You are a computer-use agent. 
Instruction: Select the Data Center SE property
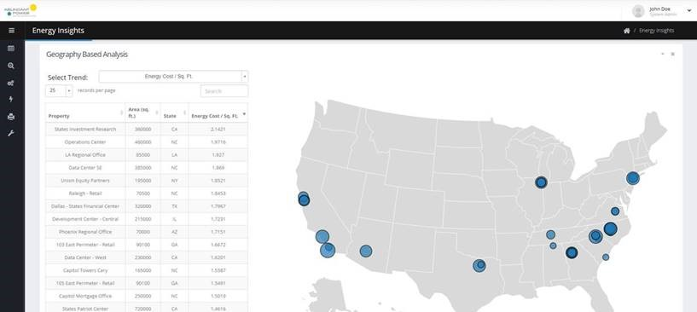85,168
